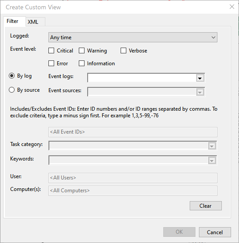Close the Create Custom View window
Viewport: 239px width, 243px height.
point(232,7)
